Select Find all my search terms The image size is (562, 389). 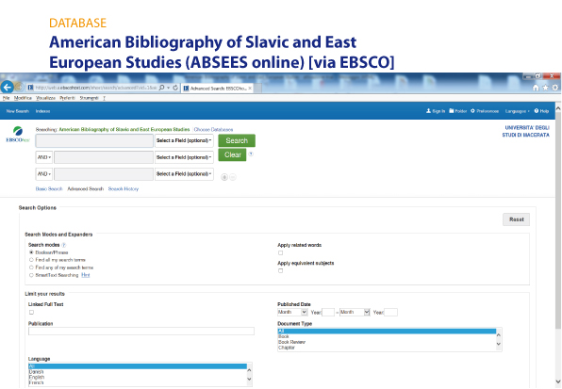pos(31,260)
